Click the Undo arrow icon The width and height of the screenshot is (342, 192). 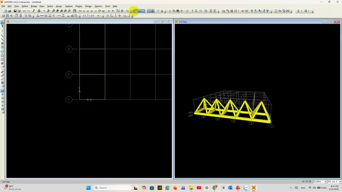click(24, 11)
